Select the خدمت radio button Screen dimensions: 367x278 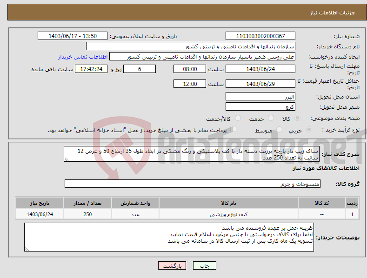click(271, 118)
